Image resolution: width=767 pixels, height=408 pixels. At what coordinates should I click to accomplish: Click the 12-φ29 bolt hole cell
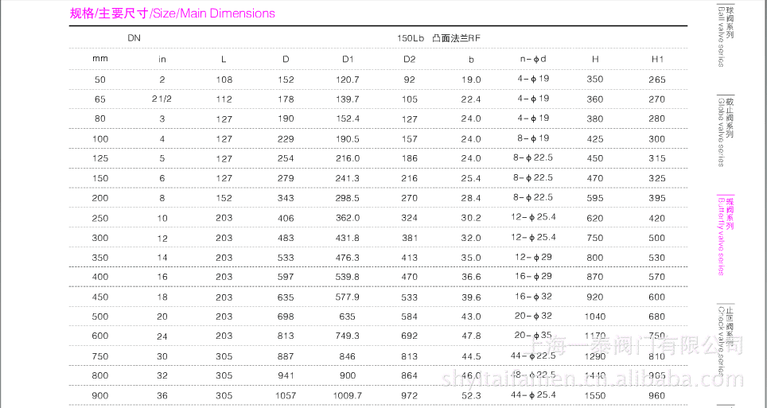tap(533, 257)
